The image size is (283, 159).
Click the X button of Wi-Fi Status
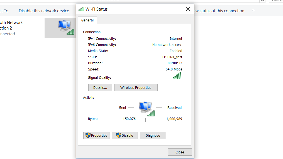(188, 9)
